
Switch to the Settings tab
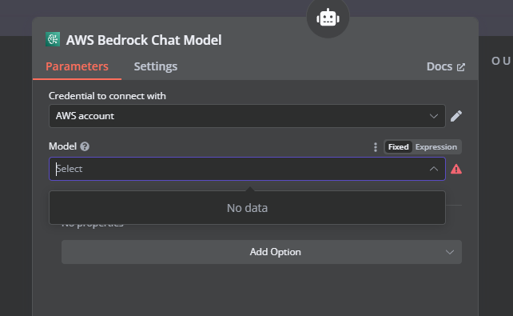pyautogui.click(x=156, y=66)
